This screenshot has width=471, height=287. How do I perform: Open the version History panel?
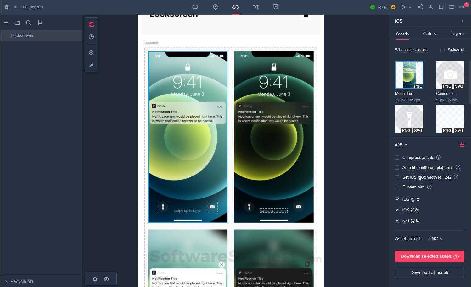pyautogui.click(x=91, y=37)
